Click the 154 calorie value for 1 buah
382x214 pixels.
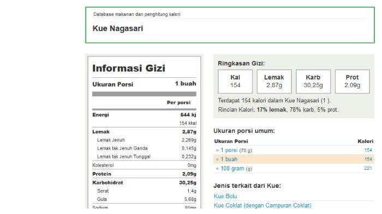[368, 160]
